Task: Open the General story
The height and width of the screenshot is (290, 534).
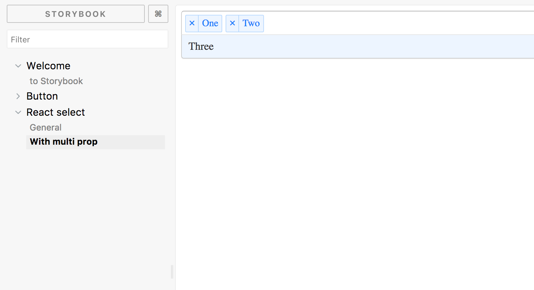Action: [46, 128]
